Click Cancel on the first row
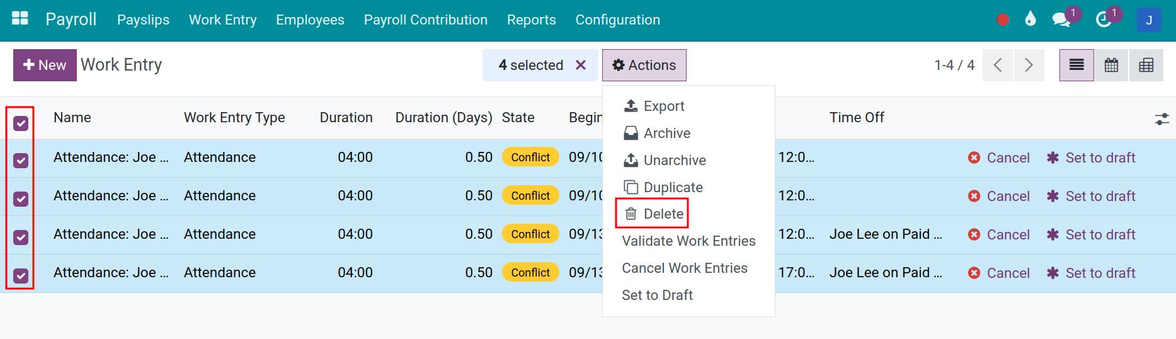Image resolution: width=1176 pixels, height=339 pixels. (x=999, y=158)
